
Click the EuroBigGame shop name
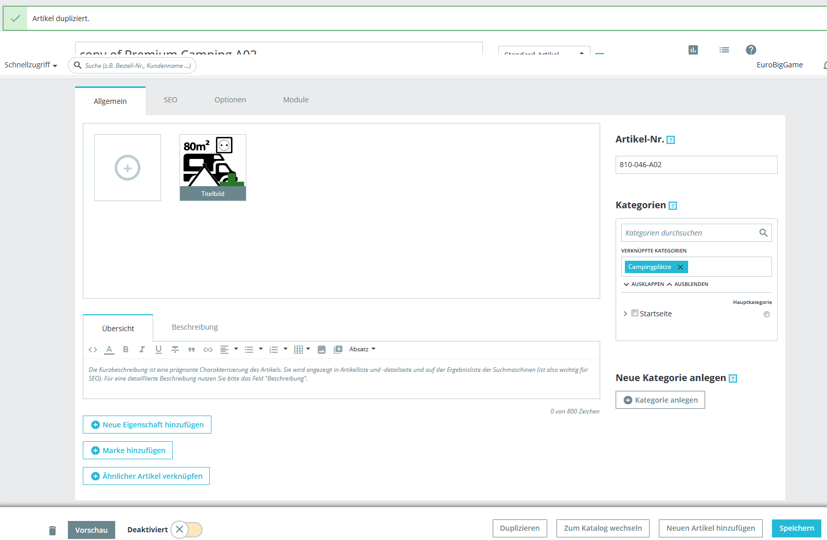[x=780, y=65]
